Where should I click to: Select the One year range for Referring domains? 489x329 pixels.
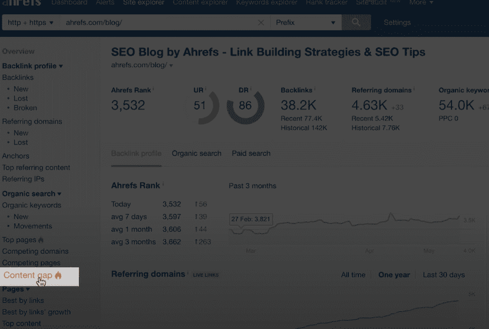point(394,275)
